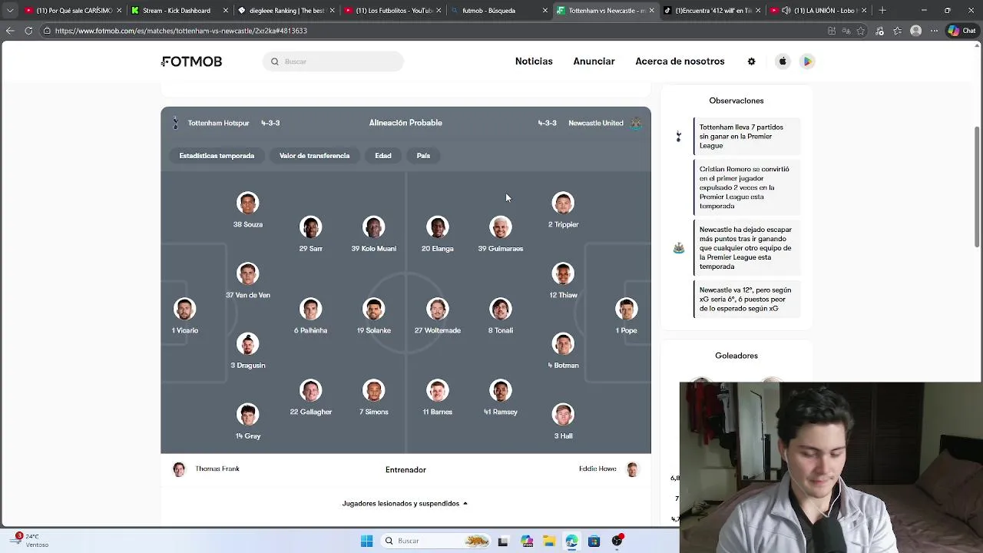This screenshot has width=983, height=553.
Task: Open Solanke player avatar
Action: point(373,309)
